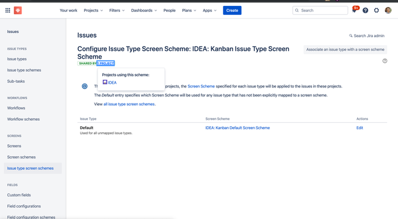Click the Issues heading in sidebar

(13, 32)
